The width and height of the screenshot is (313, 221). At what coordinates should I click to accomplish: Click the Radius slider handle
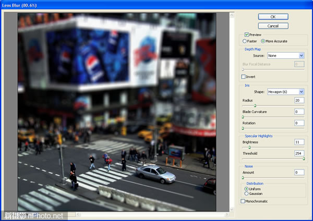[255, 106]
